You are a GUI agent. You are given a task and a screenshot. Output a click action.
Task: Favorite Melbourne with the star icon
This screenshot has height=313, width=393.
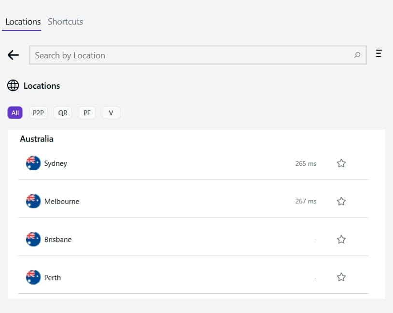coord(341,201)
